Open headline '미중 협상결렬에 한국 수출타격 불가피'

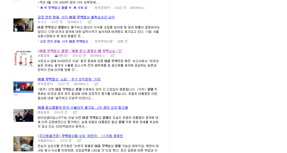pyautogui.click(x=83, y=108)
